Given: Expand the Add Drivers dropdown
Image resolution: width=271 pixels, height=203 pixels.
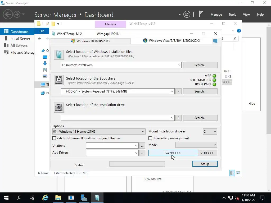Looking at the screenshot, I should tap(136, 153).
